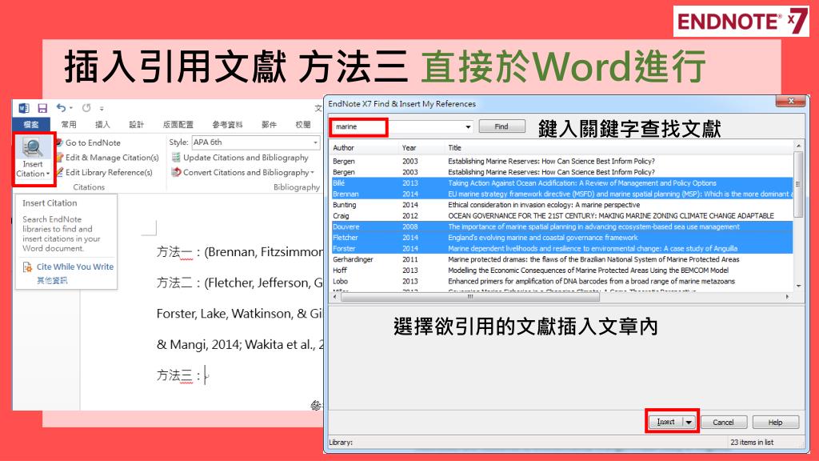Select the Lobo 2013 reference row
This screenshot has height=461, width=819.
[562, 281]
